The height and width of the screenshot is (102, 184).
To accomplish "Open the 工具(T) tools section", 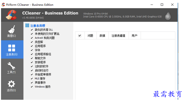I will coord(12,68).
